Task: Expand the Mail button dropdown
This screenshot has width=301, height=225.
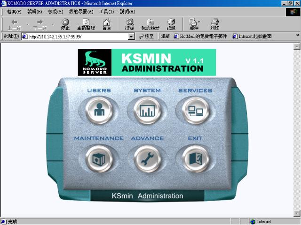Action: tap(199, 22)
